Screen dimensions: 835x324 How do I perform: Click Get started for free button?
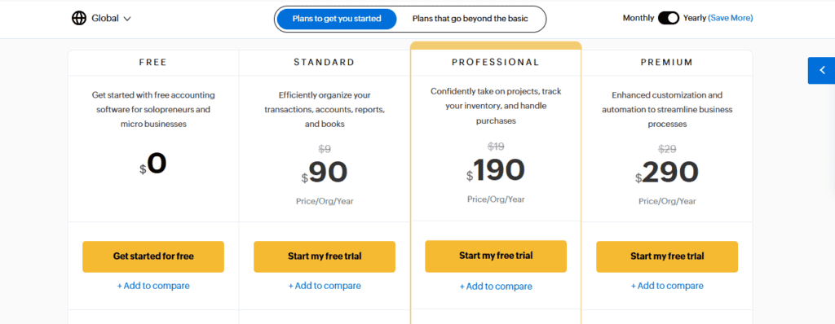[153, 256]
